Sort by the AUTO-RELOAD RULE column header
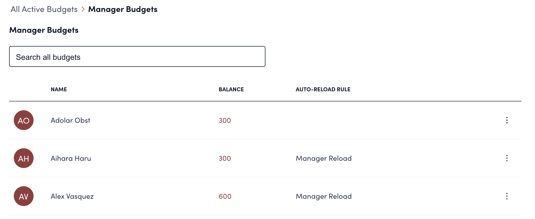The width and height of the screenshot is (535, 219). click(323, 89)
